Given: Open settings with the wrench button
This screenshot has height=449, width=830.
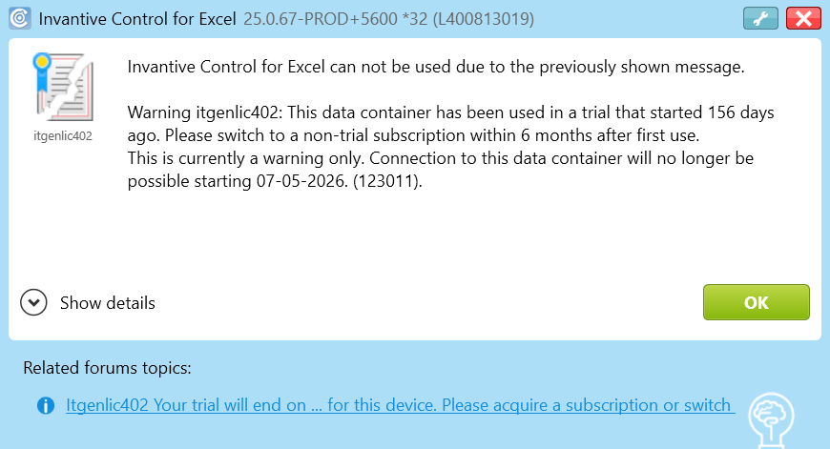Looking at the screenshot, I should [760, 18].
